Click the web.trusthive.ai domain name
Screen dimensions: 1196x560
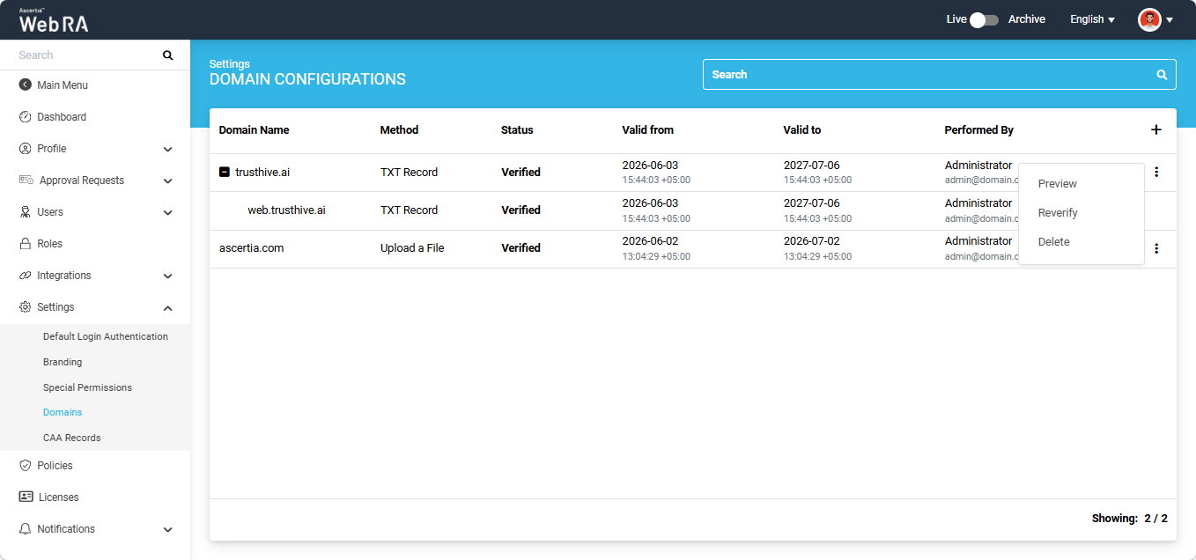pyautogui.click(x=286, y=210)
